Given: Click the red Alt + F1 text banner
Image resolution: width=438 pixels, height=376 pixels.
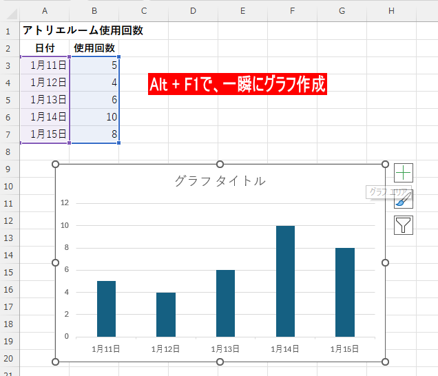Looking at the screenshot, I should point(238,84).
